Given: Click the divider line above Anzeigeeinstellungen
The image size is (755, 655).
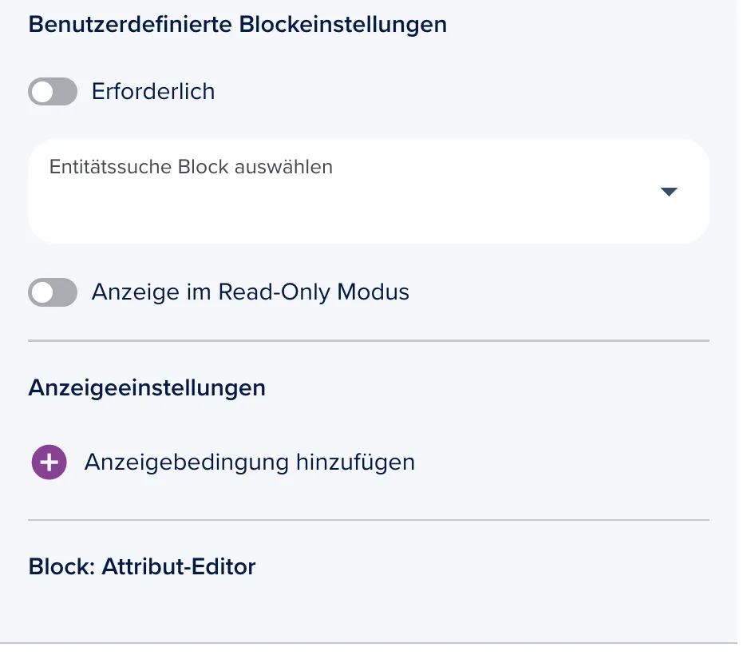Looking at the screenshot, I should pos(369,341).
